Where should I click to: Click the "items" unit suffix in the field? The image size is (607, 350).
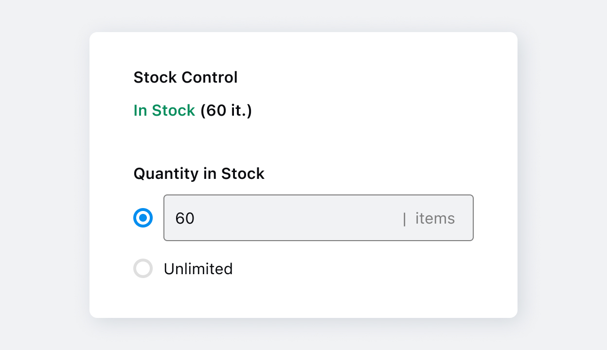tap(435, 219)
